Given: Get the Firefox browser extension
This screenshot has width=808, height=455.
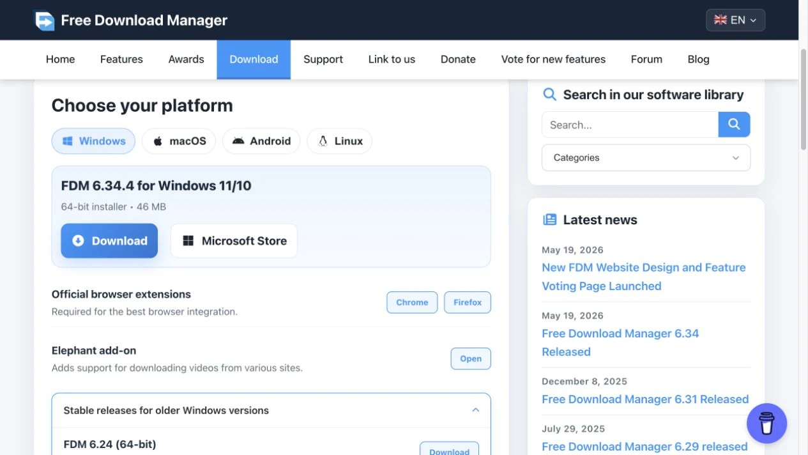Looking at the screenshot, I should pyautogui.click(x=468, y=302).
